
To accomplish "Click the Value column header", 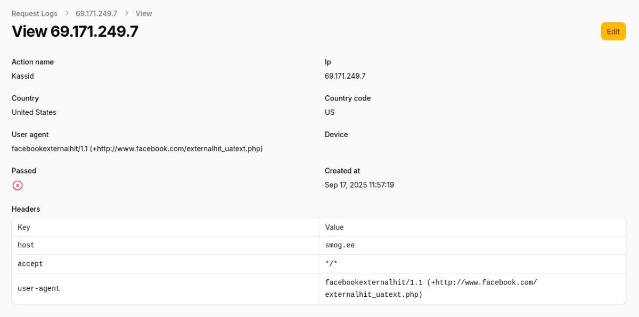I will coord(334,227).
